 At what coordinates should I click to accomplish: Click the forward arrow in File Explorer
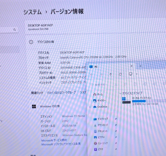(101, 74)
